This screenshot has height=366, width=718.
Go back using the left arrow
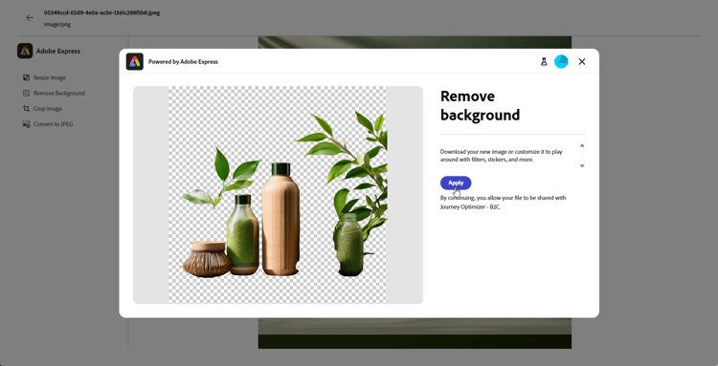[x=30, y=18]
